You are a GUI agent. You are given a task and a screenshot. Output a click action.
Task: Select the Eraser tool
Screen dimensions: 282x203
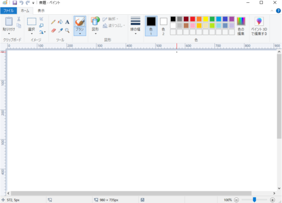(54, 30)
